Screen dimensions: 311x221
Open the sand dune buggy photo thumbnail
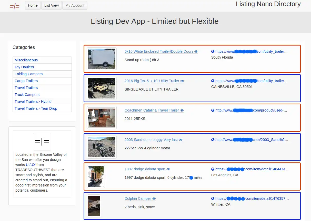pyautogui.click(x=102, y=147)
